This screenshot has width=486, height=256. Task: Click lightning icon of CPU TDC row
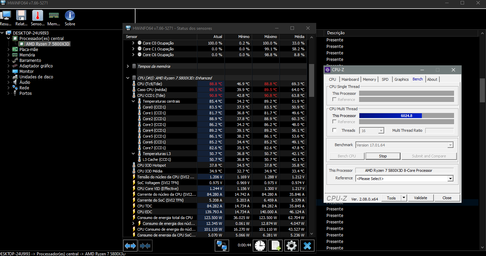pos(134,206)
